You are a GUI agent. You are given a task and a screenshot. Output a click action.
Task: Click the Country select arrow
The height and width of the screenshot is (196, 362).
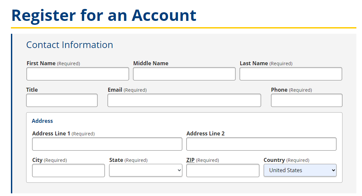coord(333,171)
